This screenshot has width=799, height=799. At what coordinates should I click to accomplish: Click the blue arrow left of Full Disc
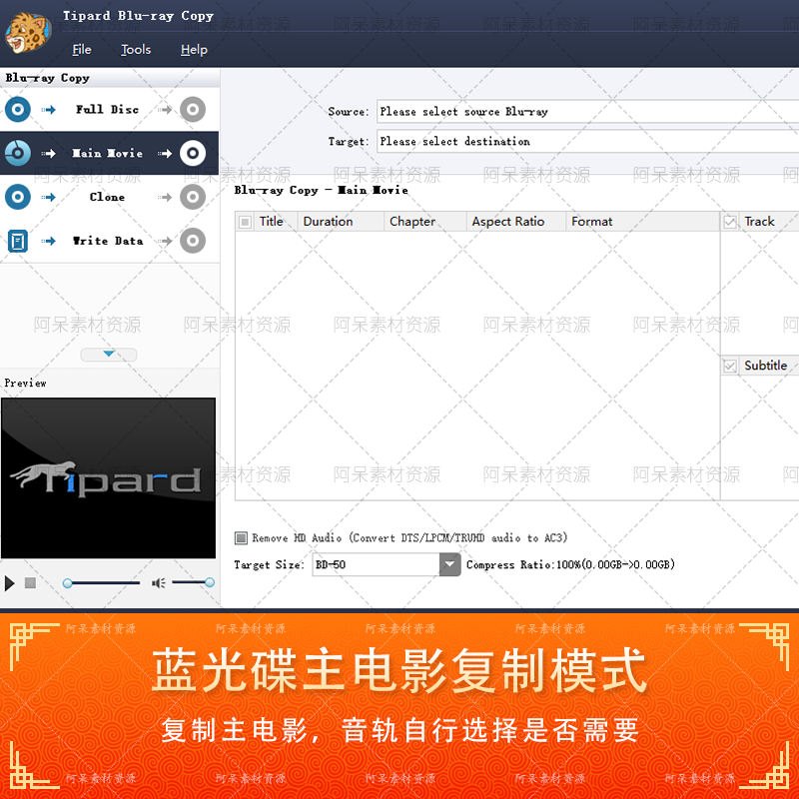point(48,109)
